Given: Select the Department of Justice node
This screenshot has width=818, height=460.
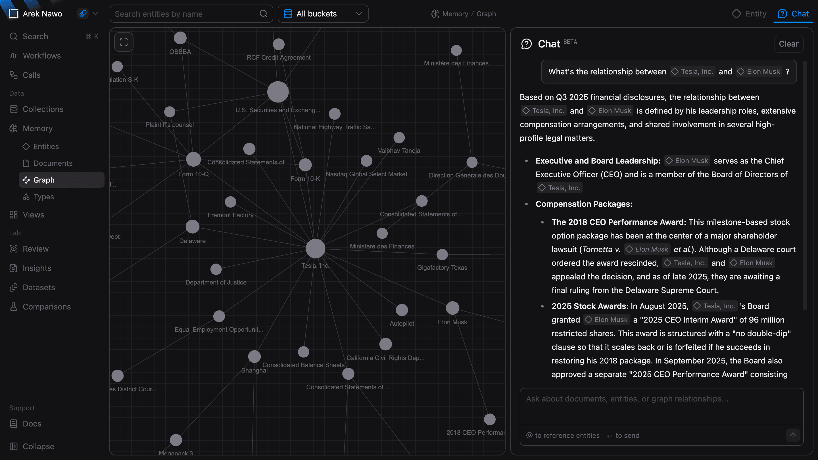Looking at the screenshot, I should (216, 269).
